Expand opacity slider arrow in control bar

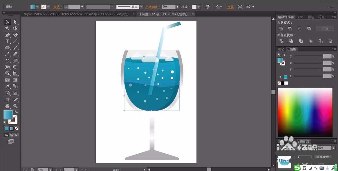[x=178, y=7]
